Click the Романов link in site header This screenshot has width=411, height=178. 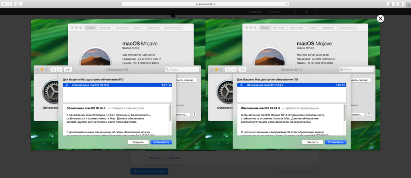pos(255,12)
